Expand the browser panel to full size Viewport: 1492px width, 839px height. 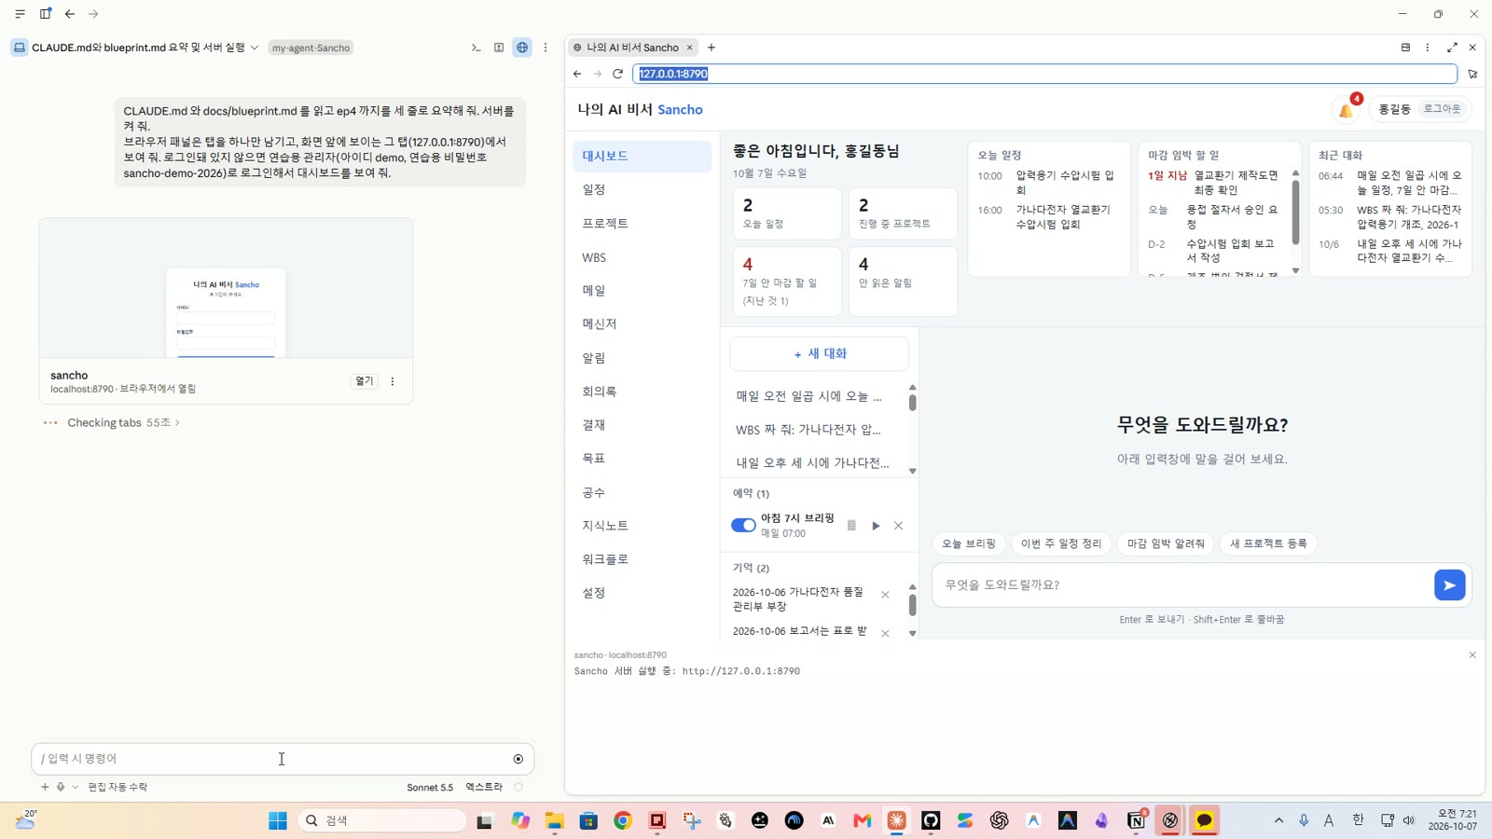pos(1452,48)
